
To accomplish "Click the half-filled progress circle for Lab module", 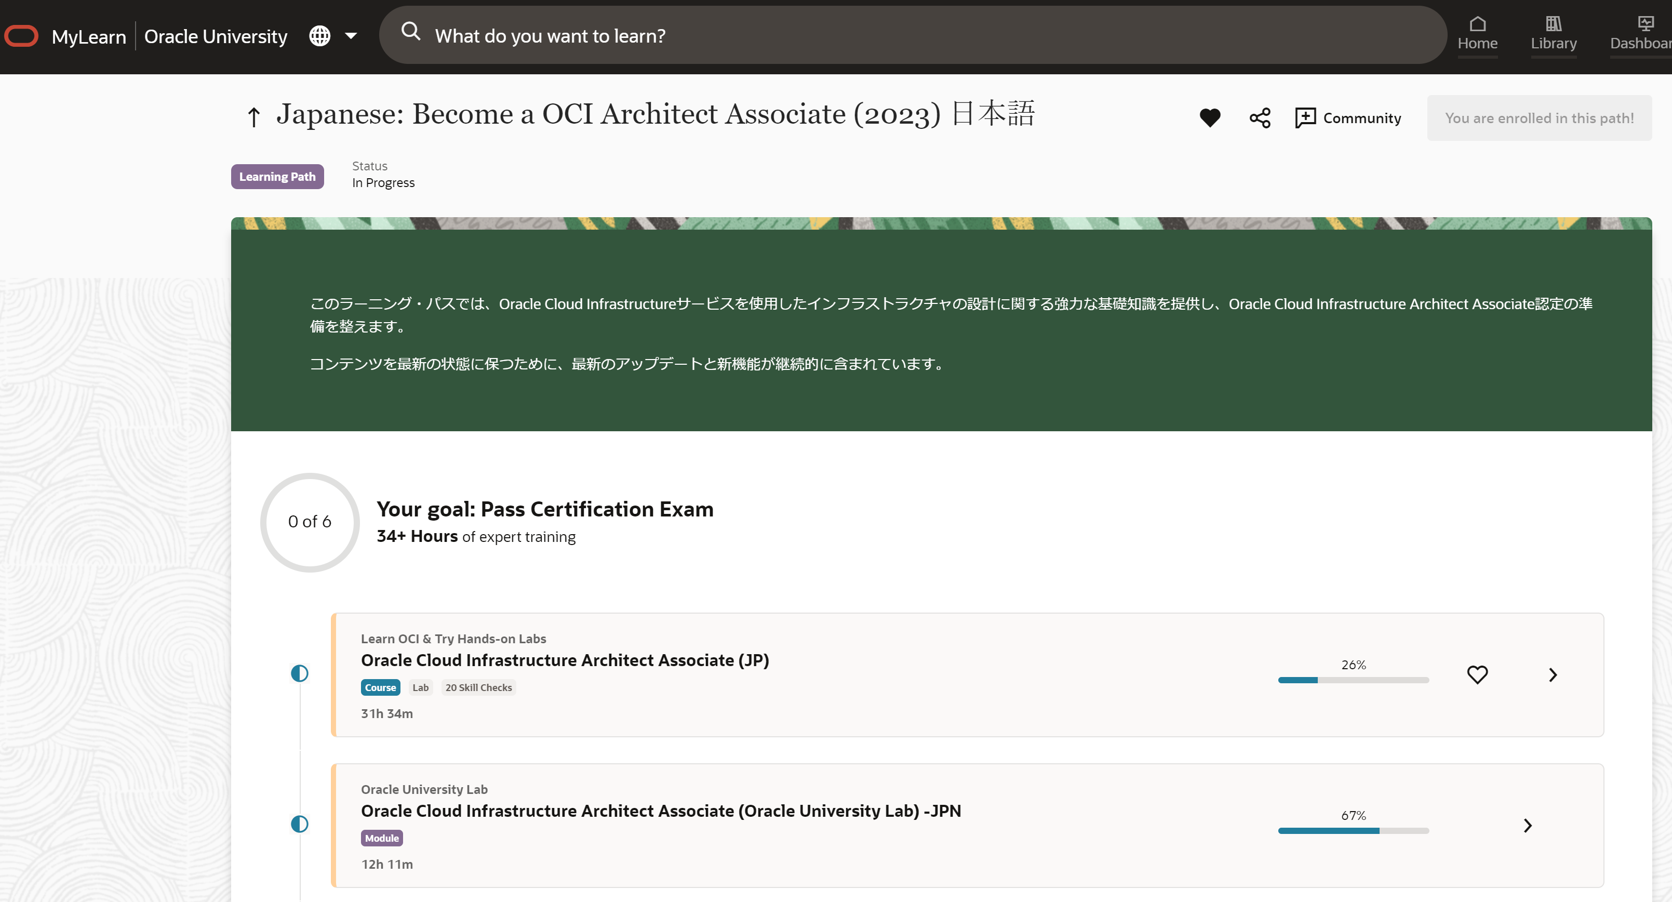I will tap(299, 824).
